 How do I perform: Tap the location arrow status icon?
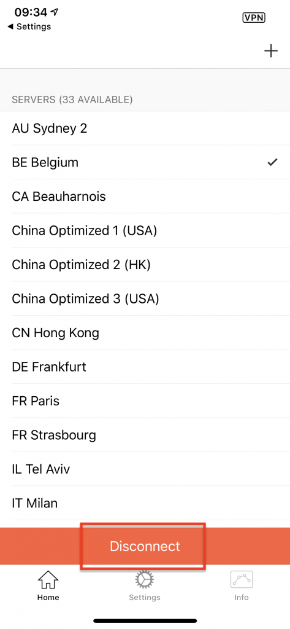coord(55,12)
